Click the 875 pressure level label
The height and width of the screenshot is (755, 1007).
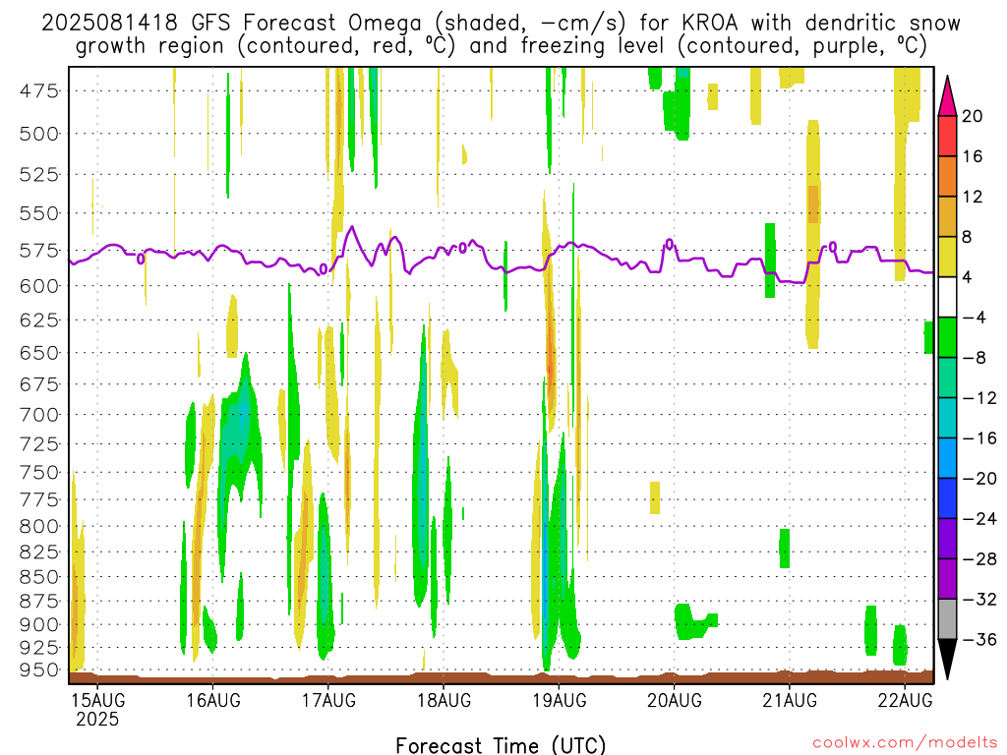39,602
